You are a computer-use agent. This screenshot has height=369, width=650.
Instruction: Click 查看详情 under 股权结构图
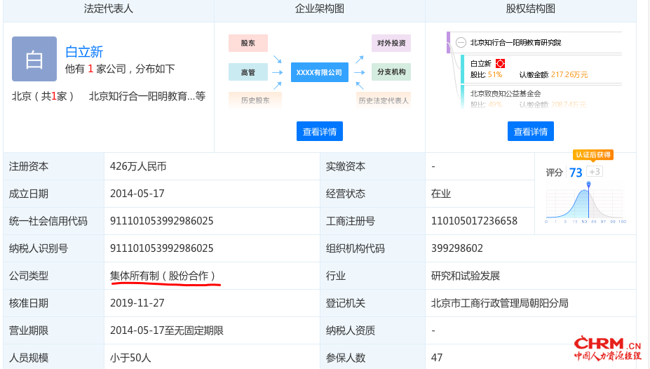point(531,131)
